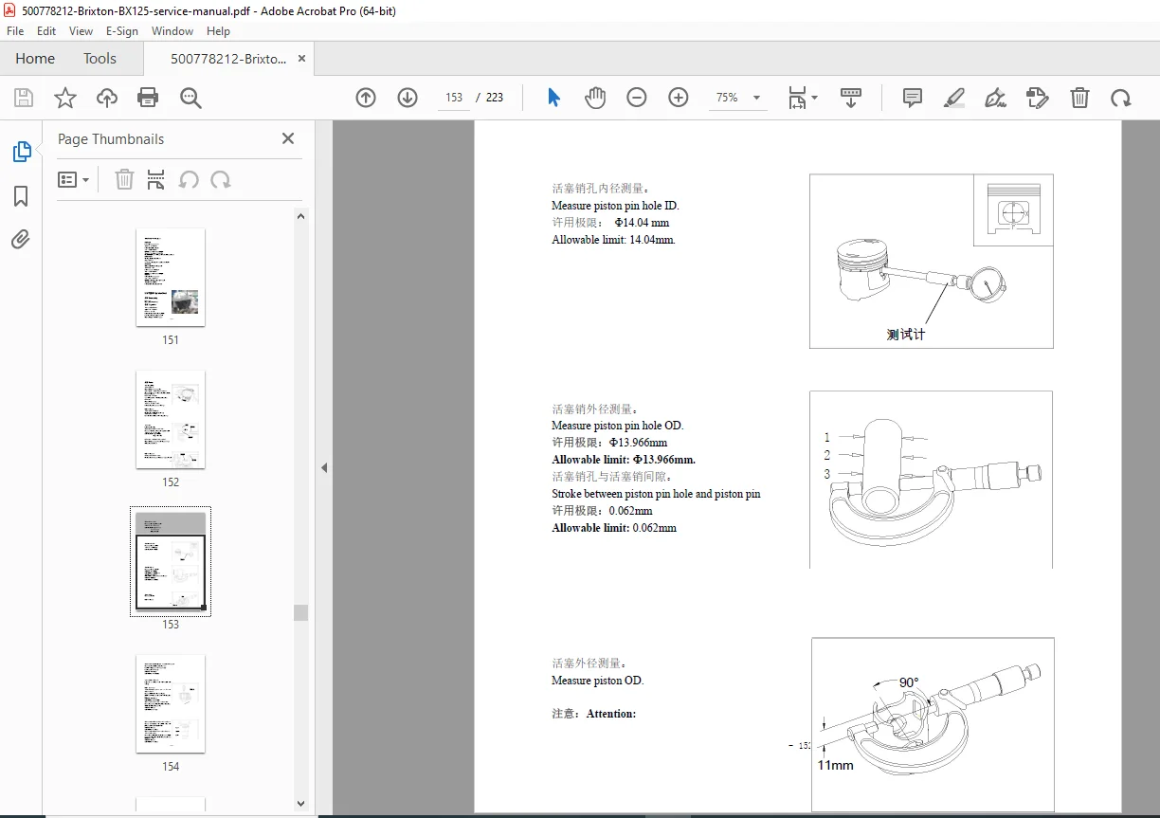Select page 154 thumbnail
Viewport: 1160px width, 818px height.
(x=171, y=703)
